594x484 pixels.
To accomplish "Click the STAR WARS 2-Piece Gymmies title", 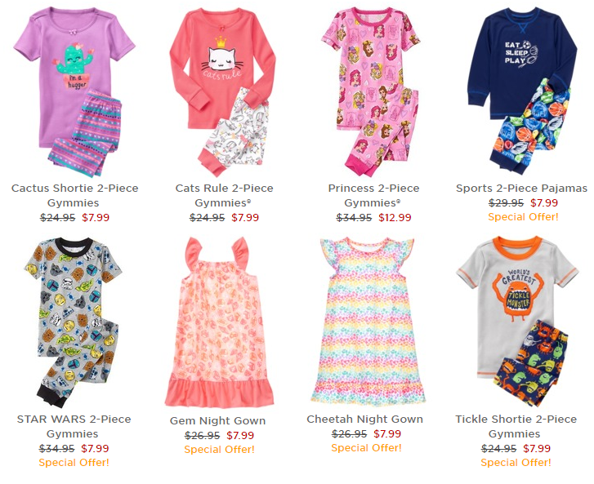I will [74, 426].
